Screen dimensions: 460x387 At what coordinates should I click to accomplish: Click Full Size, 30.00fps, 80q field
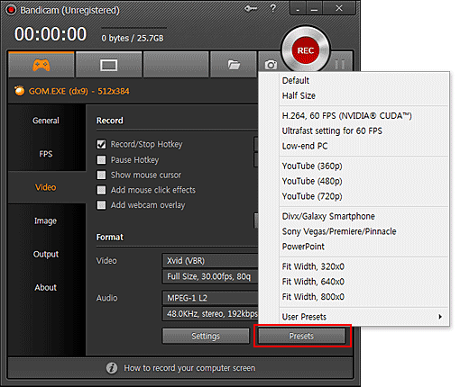[210, 276]
